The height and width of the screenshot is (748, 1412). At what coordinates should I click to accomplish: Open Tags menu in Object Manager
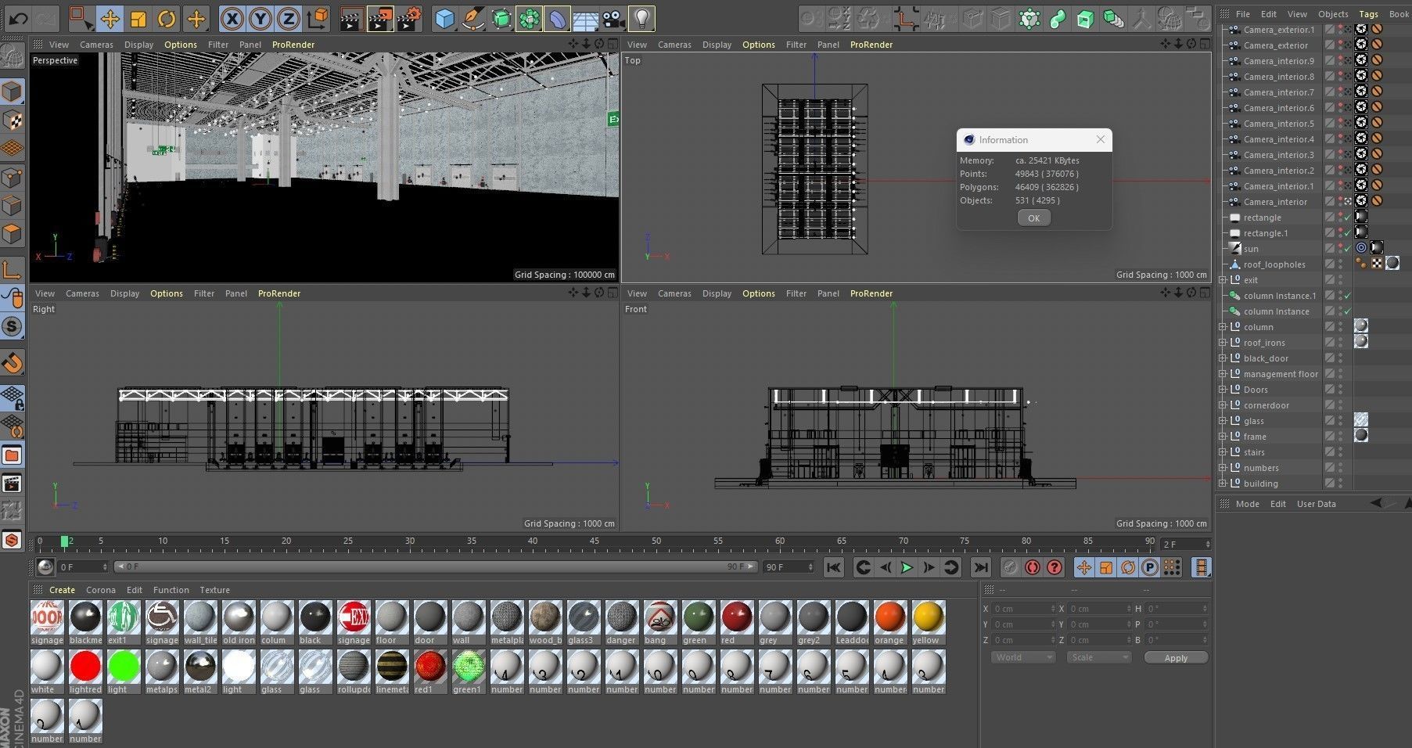tap(1368, 14)
